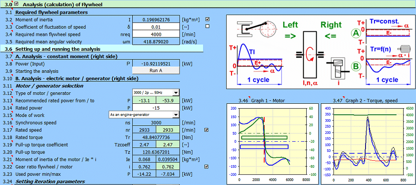Toggle the Gear ratio flywheel/motor checkbox
Viewport: 416px width, 185px height.
[208, 166]
